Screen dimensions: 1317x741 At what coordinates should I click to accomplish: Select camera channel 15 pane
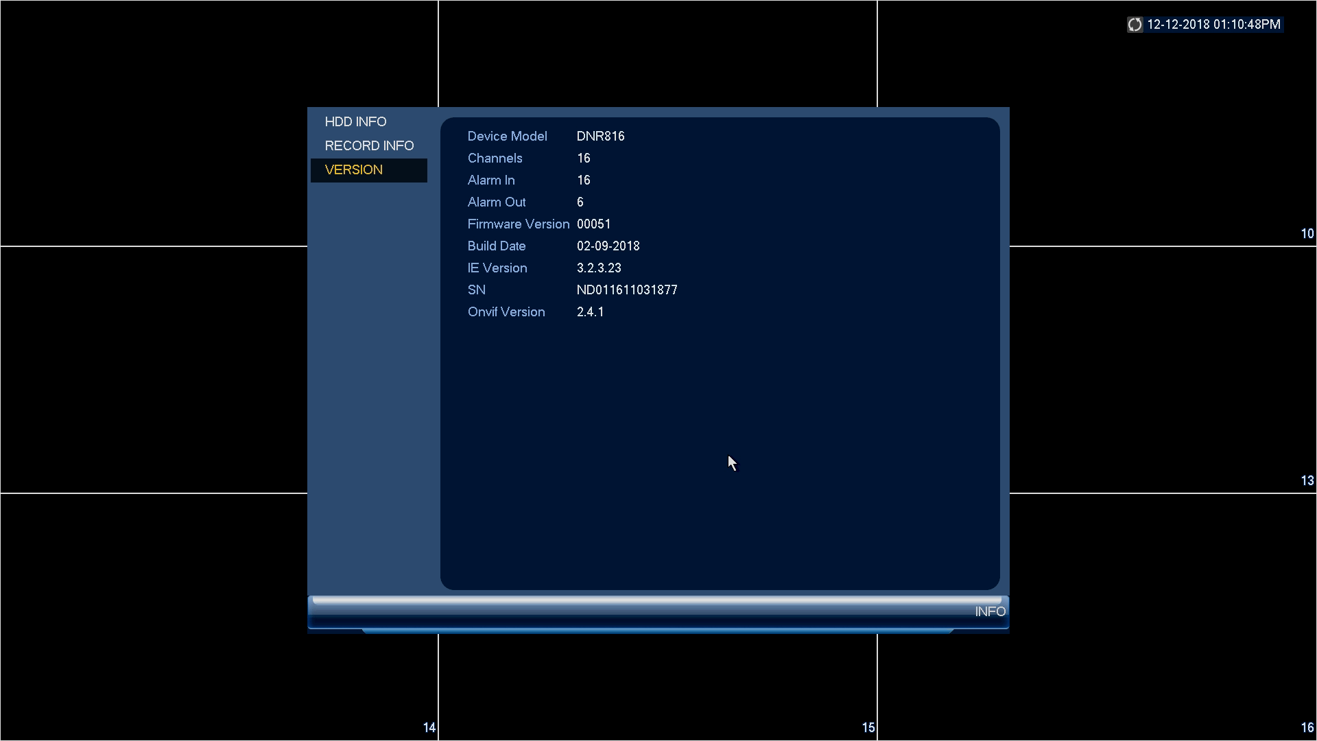658,686
